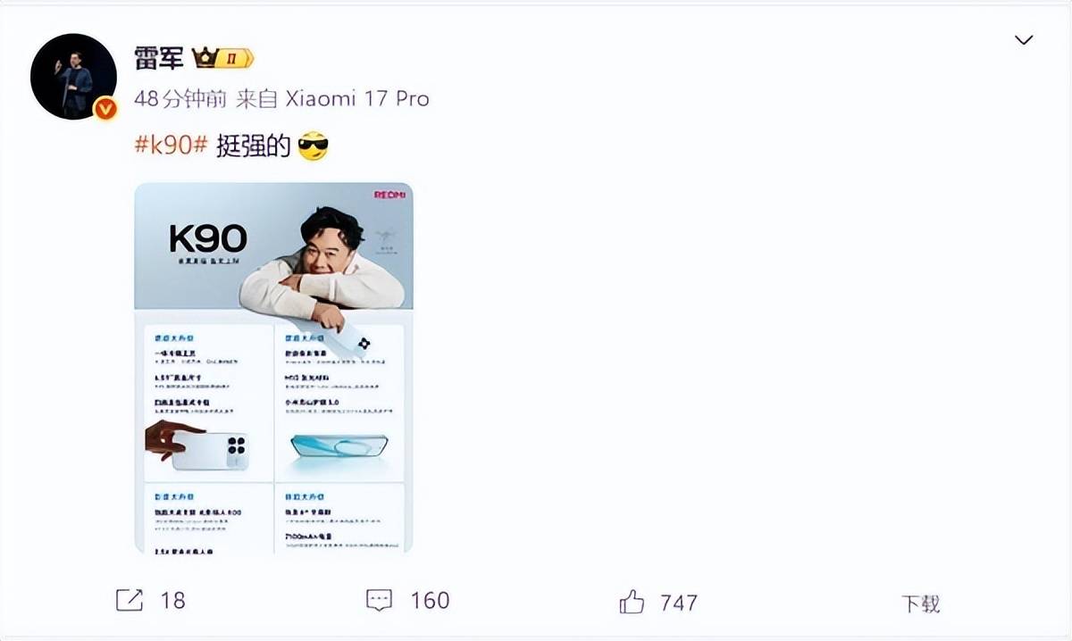
Task: Click the like count 747
Action: (x=679, y=602)
